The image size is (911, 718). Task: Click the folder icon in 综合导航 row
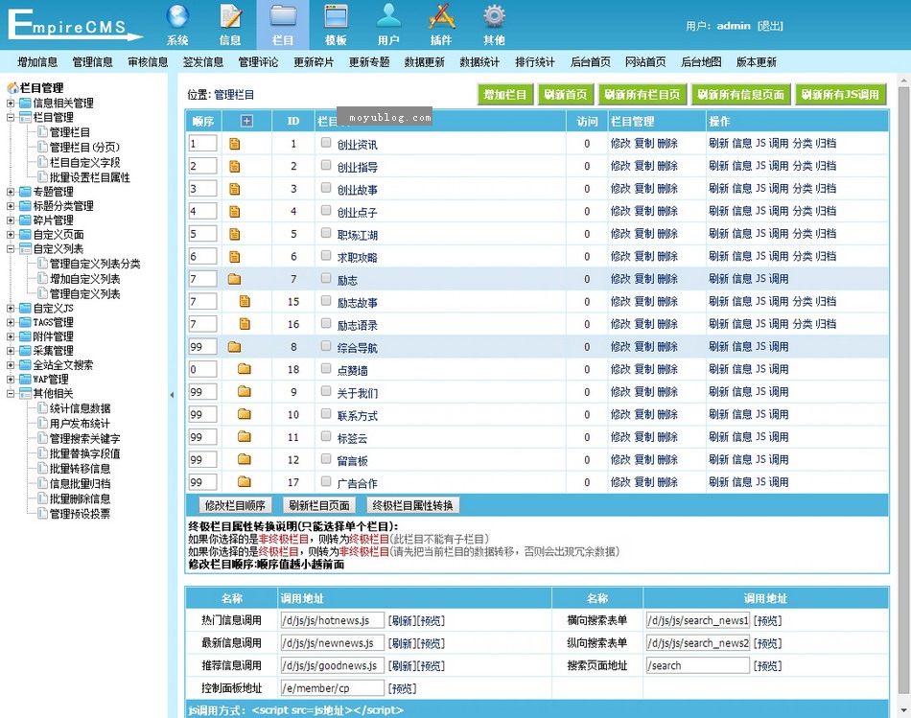(234, 347)
